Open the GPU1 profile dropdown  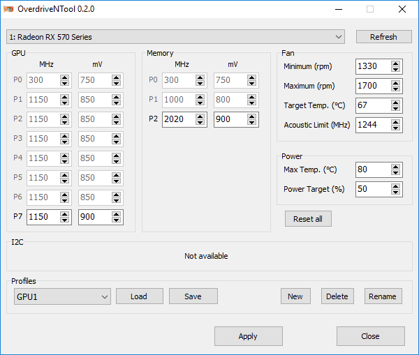pos(62,296)
